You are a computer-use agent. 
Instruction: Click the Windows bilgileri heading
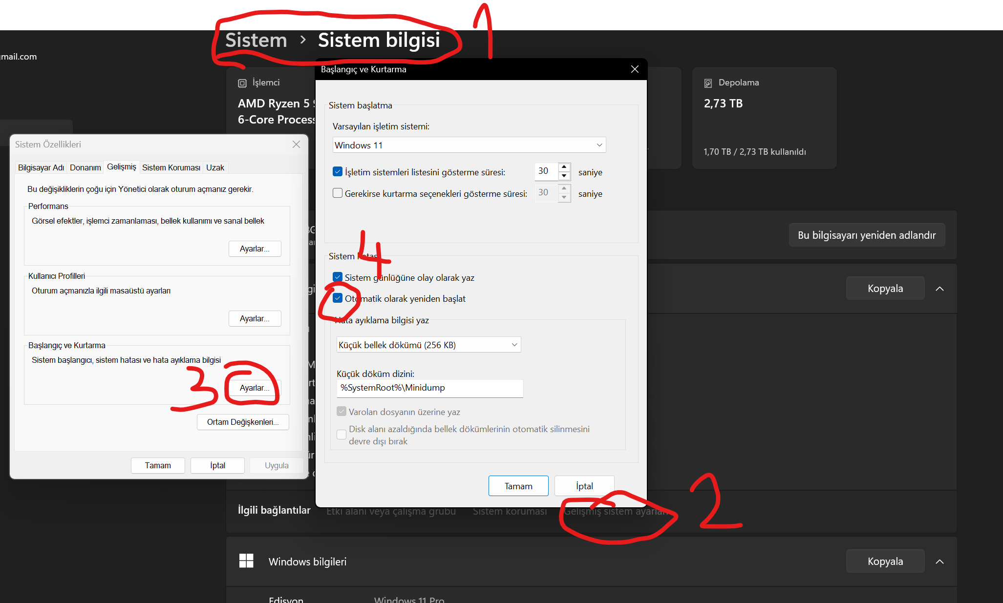(307, 561)
